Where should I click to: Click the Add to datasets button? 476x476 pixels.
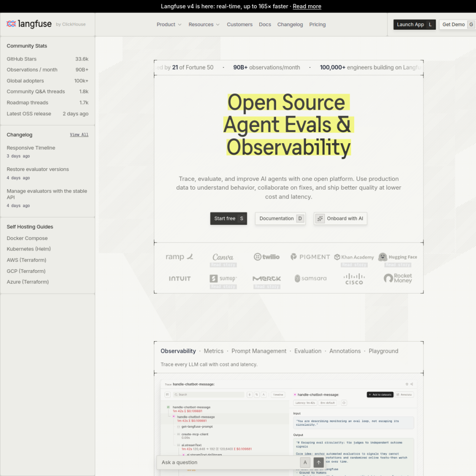click(380, 395)
